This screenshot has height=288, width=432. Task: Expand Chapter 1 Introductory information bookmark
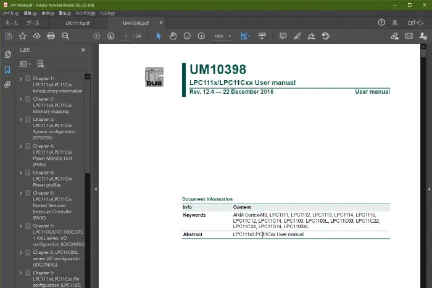20,79
